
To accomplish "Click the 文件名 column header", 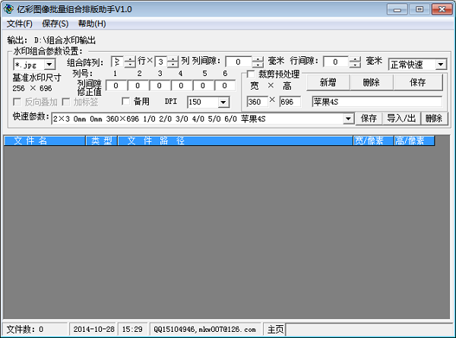I will click(45, 141).
